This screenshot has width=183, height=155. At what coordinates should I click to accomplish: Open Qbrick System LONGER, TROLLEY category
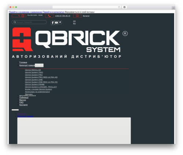coord(41,87)
